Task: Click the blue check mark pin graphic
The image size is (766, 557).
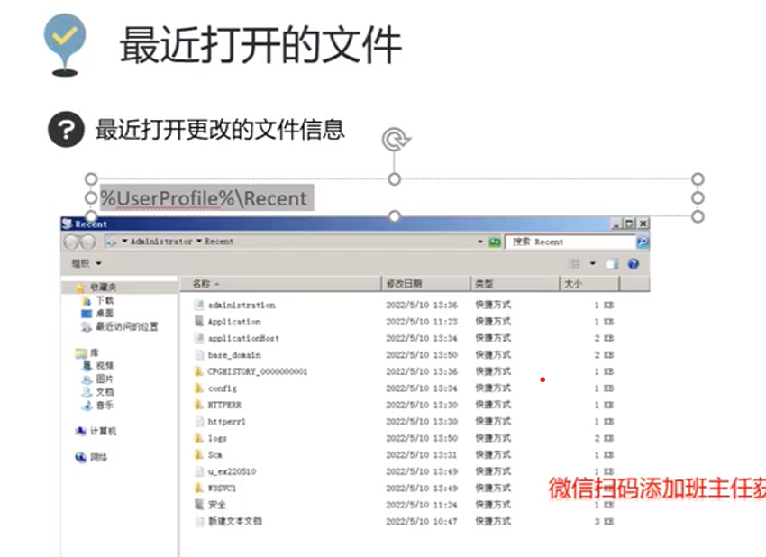Action: (x=65, y=44)
